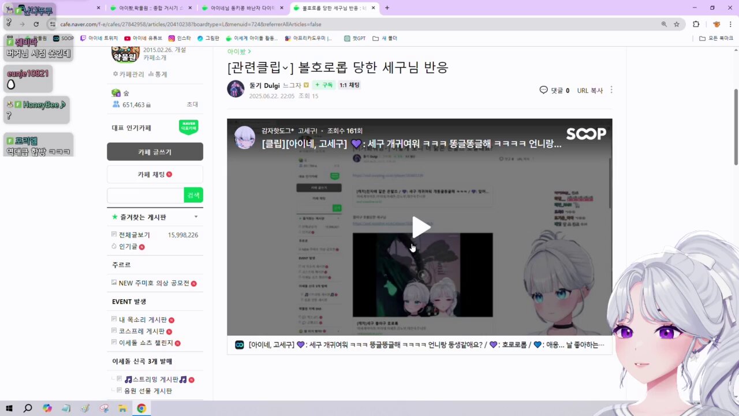Open the Windows Start menu
739x416 pixels.
click(9, 408)
